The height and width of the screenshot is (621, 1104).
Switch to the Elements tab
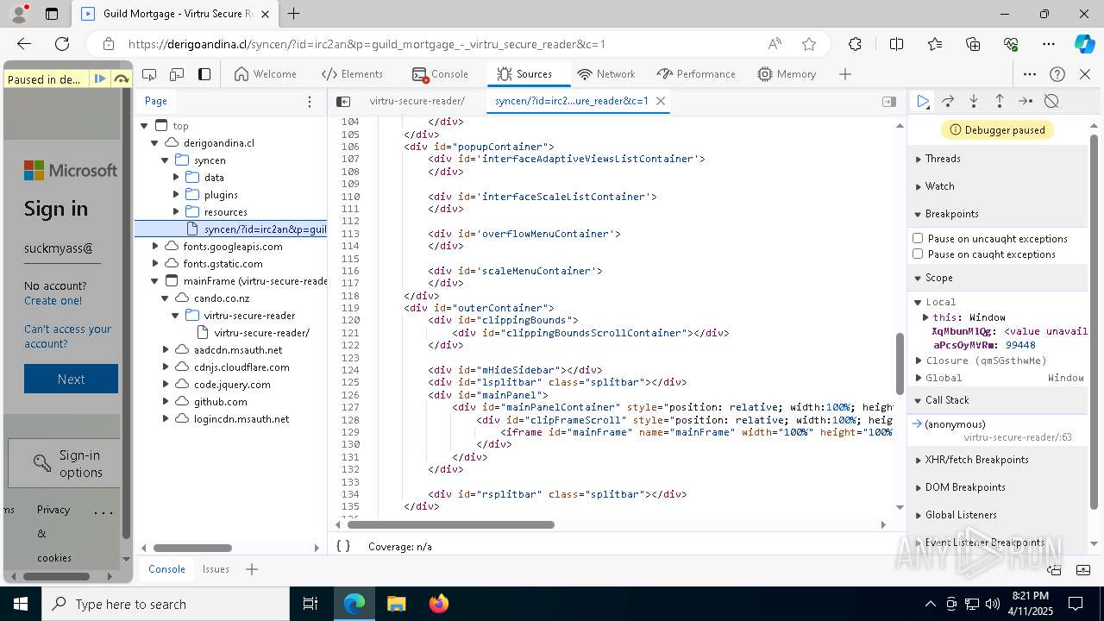tap(352, 74)
